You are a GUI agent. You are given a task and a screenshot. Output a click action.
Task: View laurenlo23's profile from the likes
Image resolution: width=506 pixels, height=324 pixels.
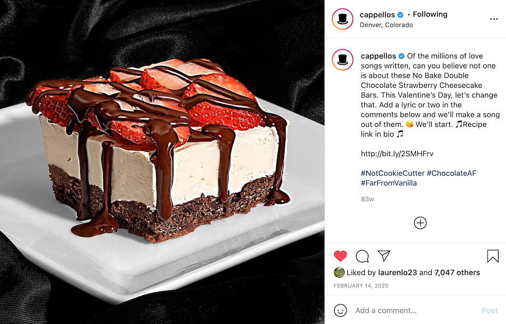[x=397, y=272]
